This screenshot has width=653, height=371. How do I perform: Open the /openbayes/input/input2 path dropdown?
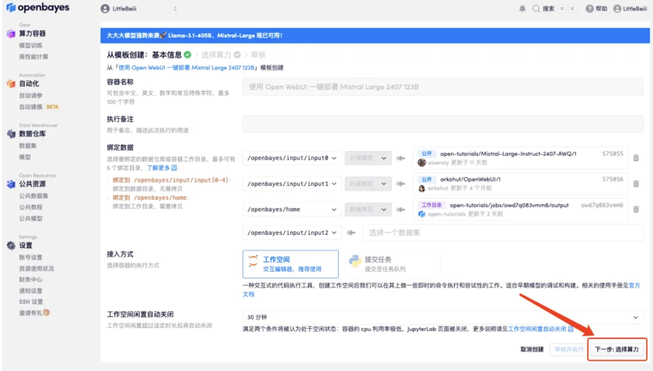click(292, 232)
